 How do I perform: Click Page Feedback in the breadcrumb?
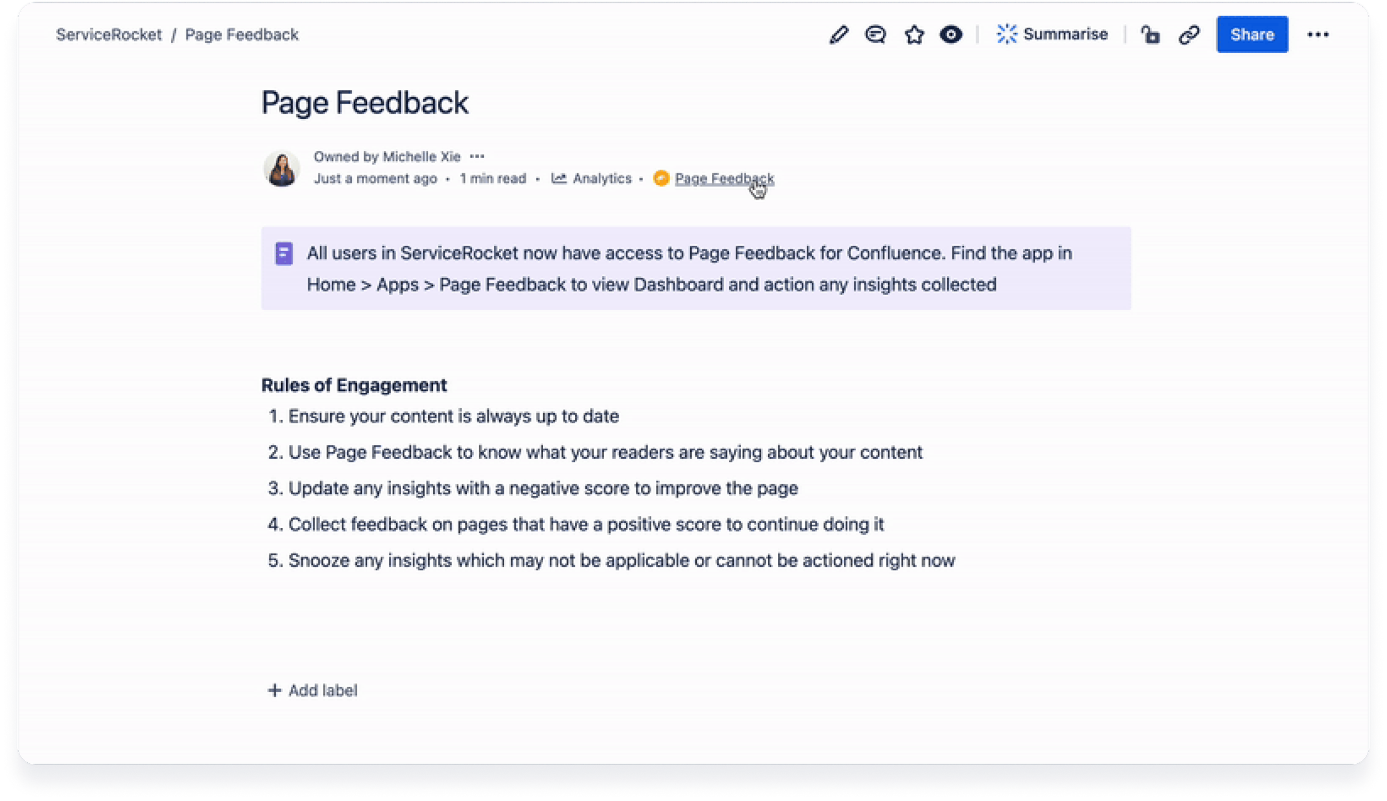click(x=242, y=34)
